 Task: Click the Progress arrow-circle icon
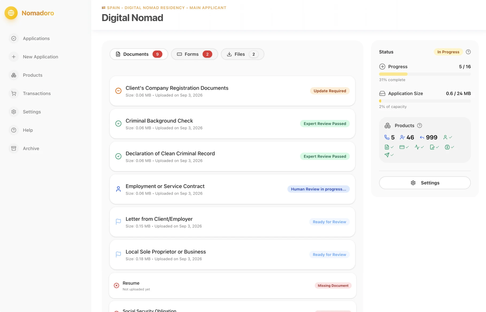[x=382, y=67]
